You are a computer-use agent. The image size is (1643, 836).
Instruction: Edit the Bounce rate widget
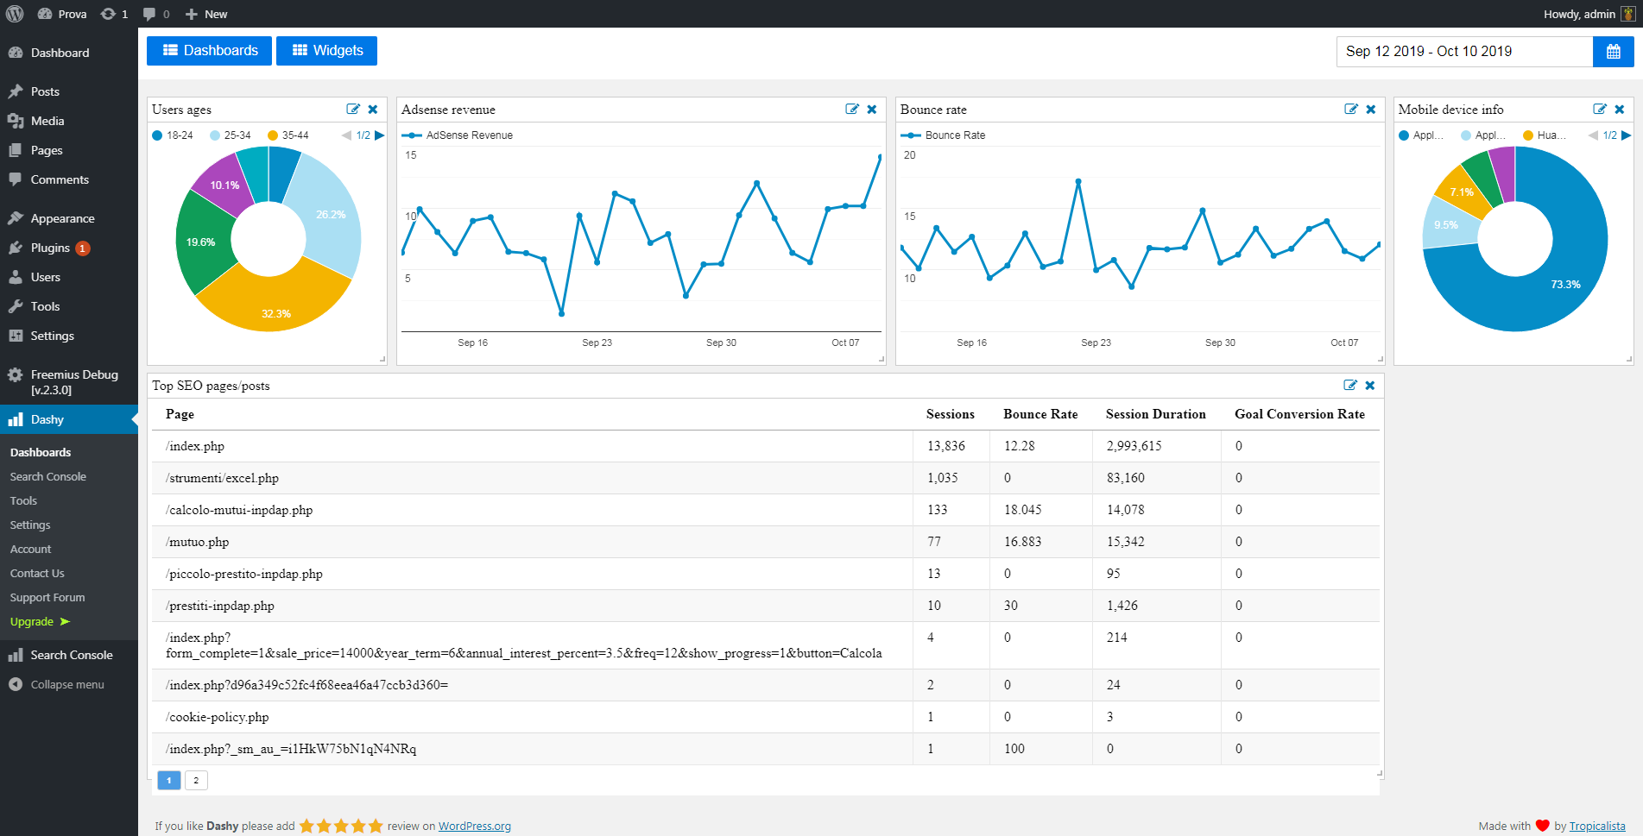pos(1350,110)
